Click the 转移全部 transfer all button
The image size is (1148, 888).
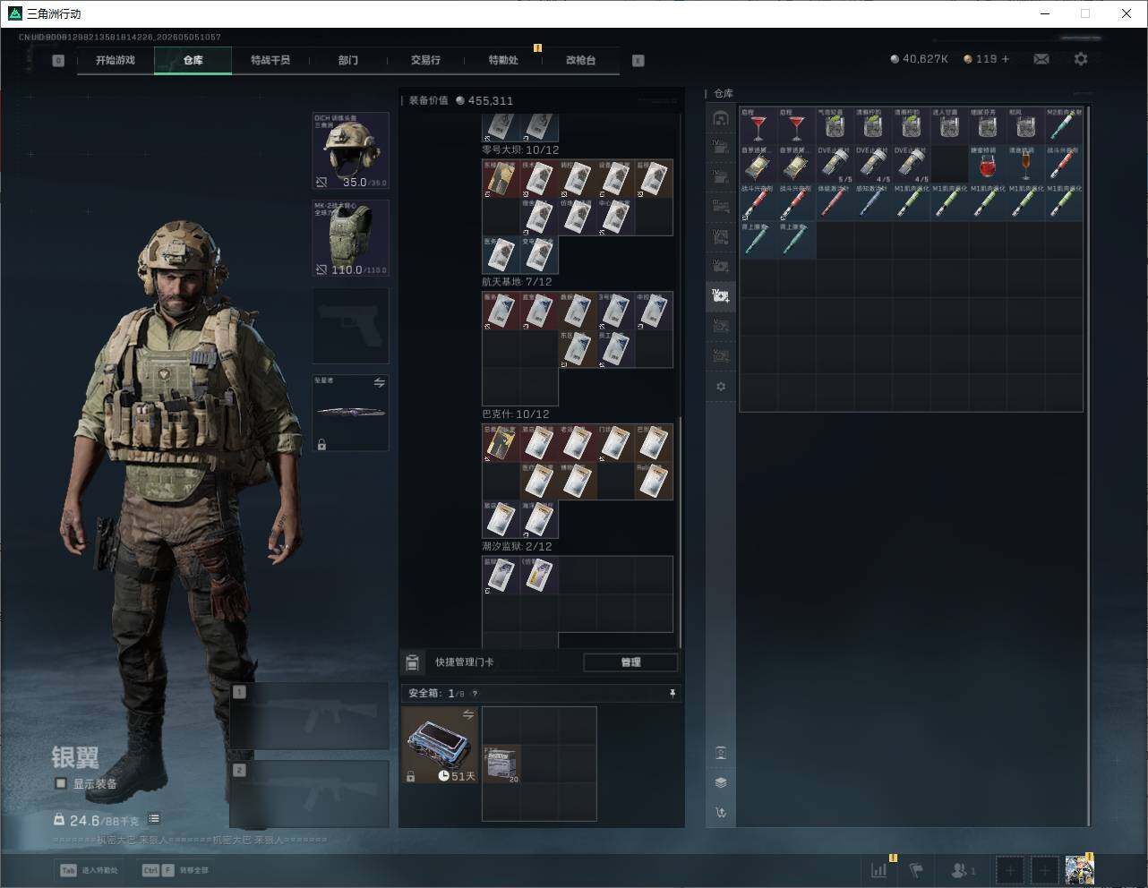pyautogui.click(x=176, y=870)
